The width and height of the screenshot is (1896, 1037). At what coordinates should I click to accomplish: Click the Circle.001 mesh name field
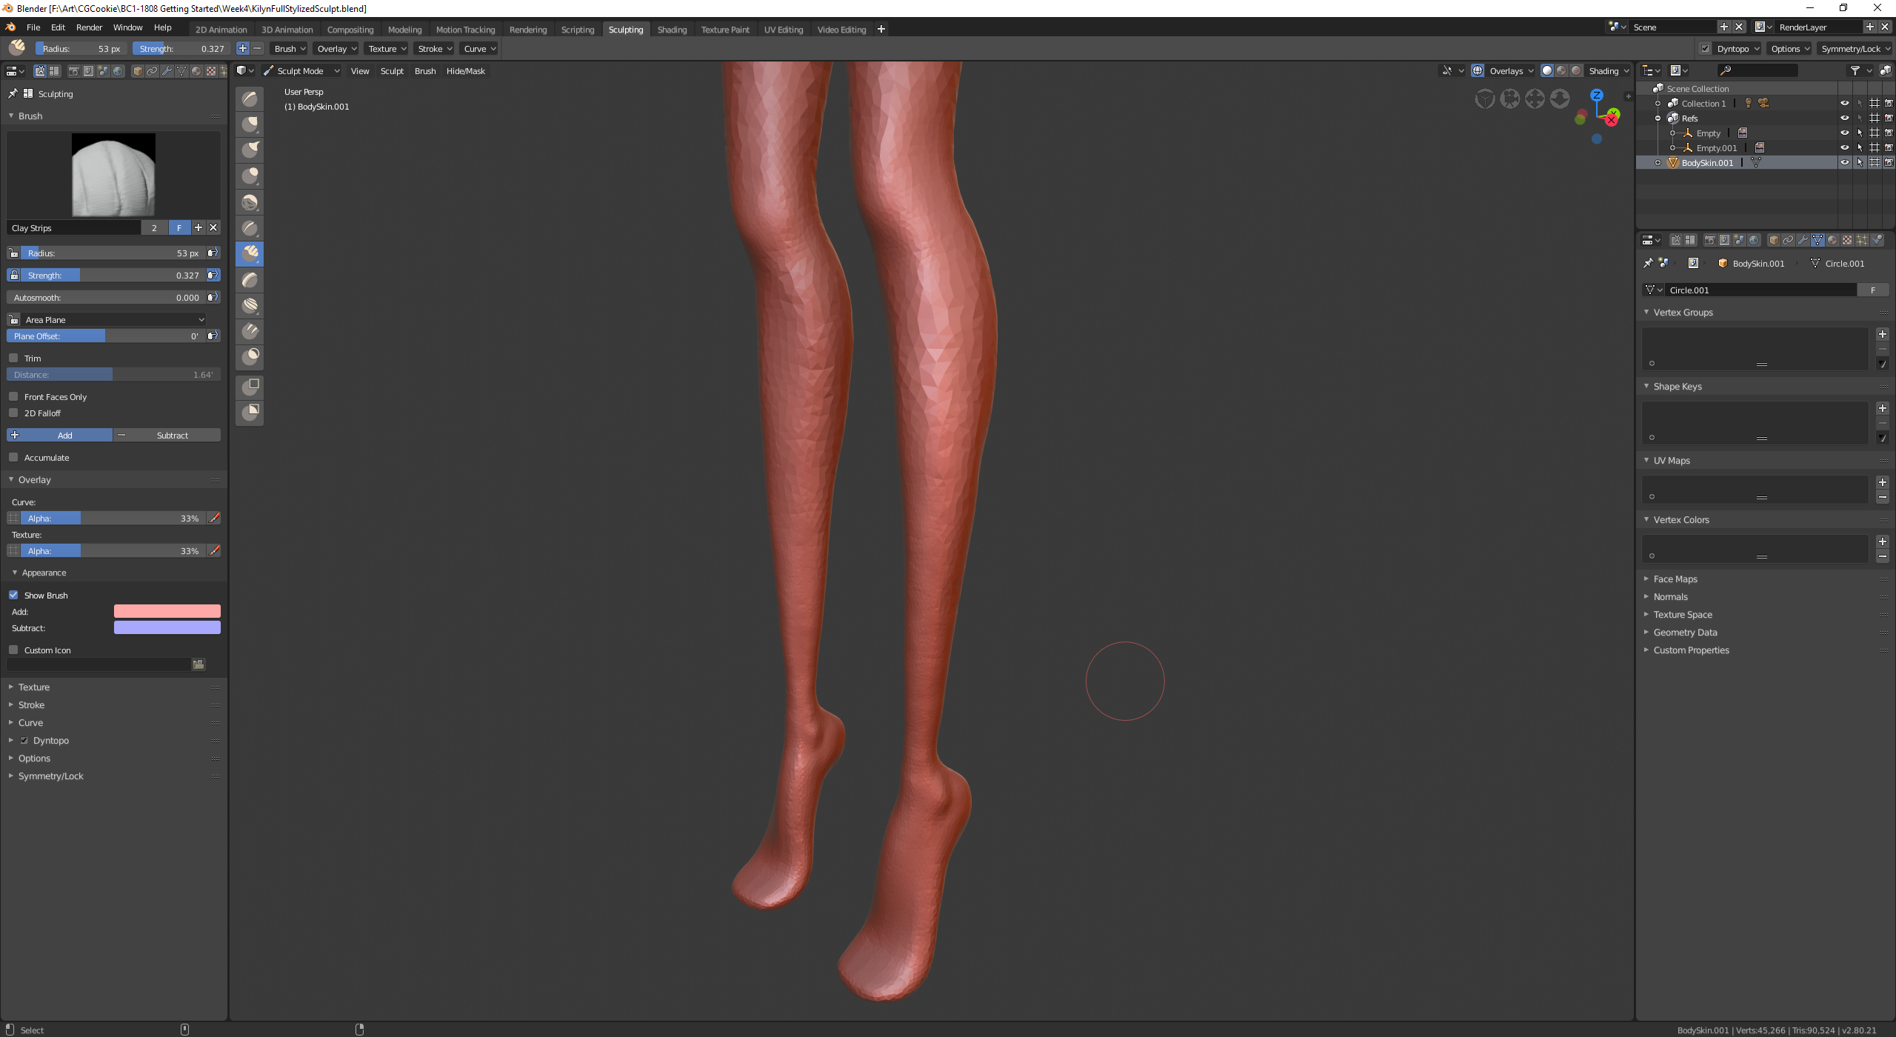pos(1759,290)
